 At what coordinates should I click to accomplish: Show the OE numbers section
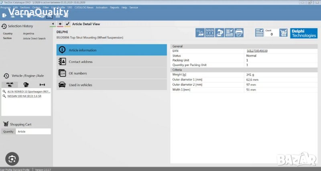tap(112, 73)
